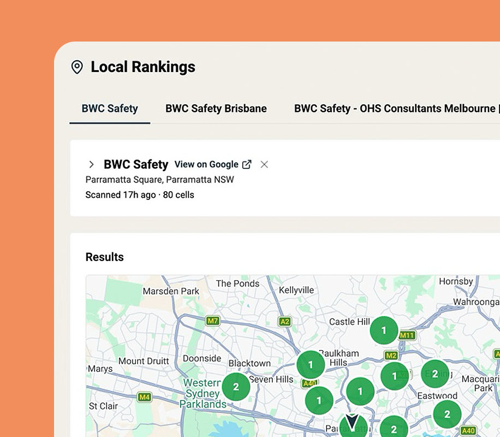Switch to BWC Safety Brisbane tab
500x437 pixels.
[x=216, y=109]
